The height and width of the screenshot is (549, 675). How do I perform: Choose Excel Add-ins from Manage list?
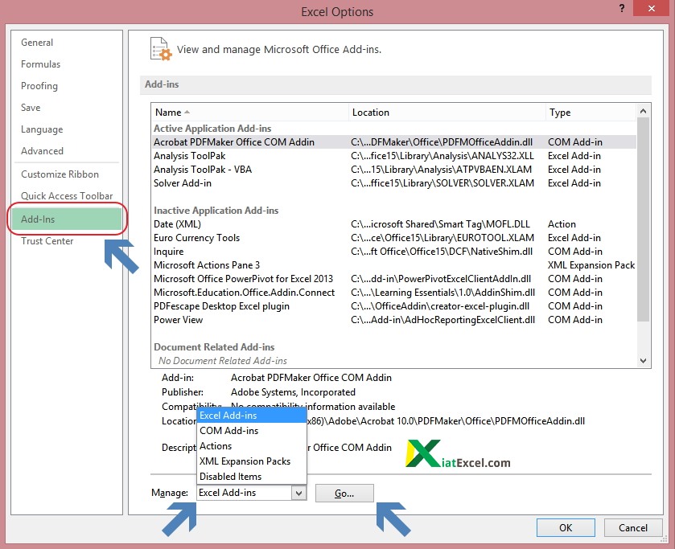tap(251, 416)
